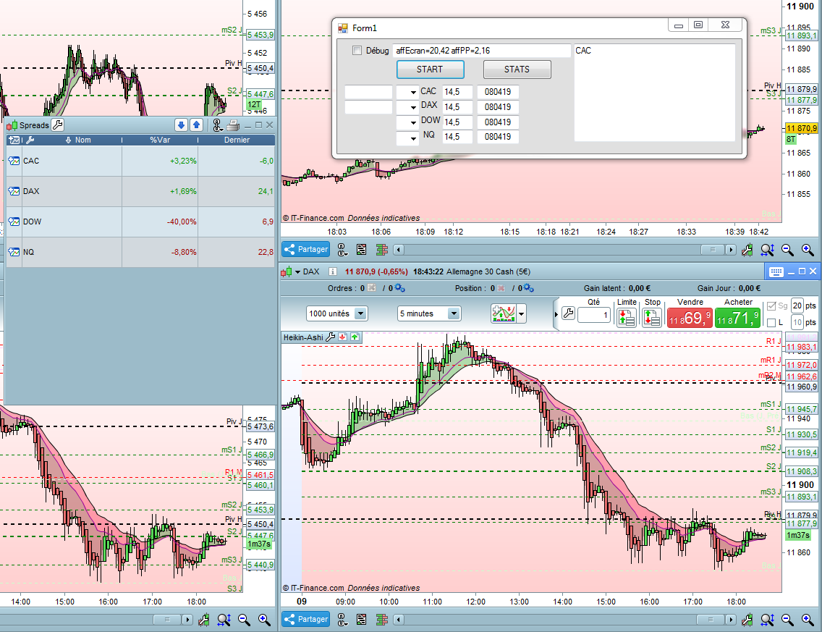The height and width of the screenshot is (632, 822).
Task: Click the zoom-fit icon on the lower DAX chart toolbar
Action: (768, 620)
